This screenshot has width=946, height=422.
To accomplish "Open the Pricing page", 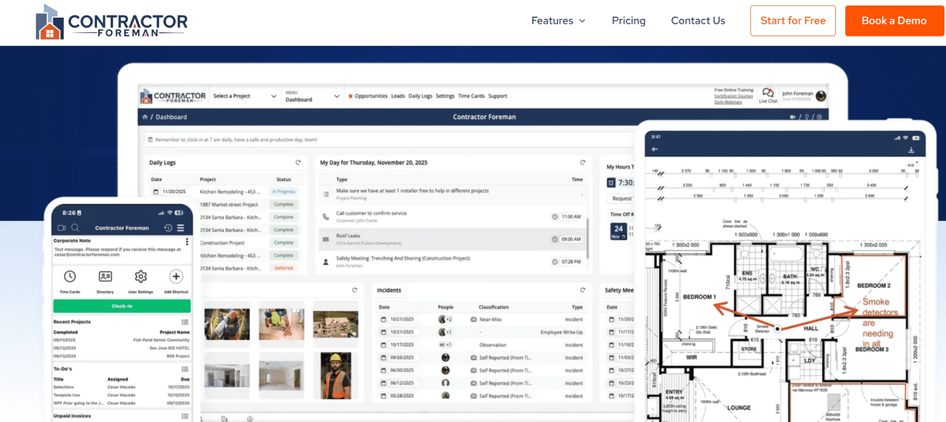I will tap(628, 21).
